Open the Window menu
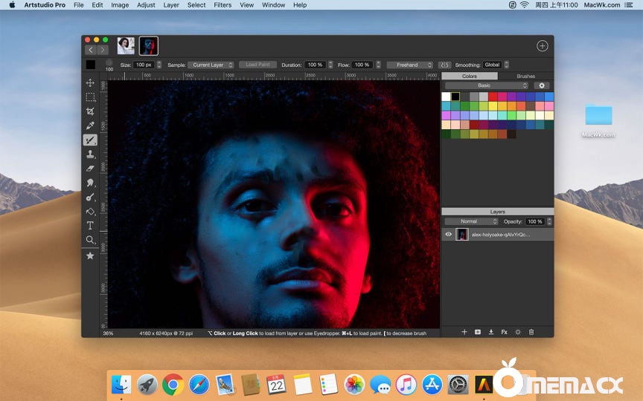 [273, 5]
